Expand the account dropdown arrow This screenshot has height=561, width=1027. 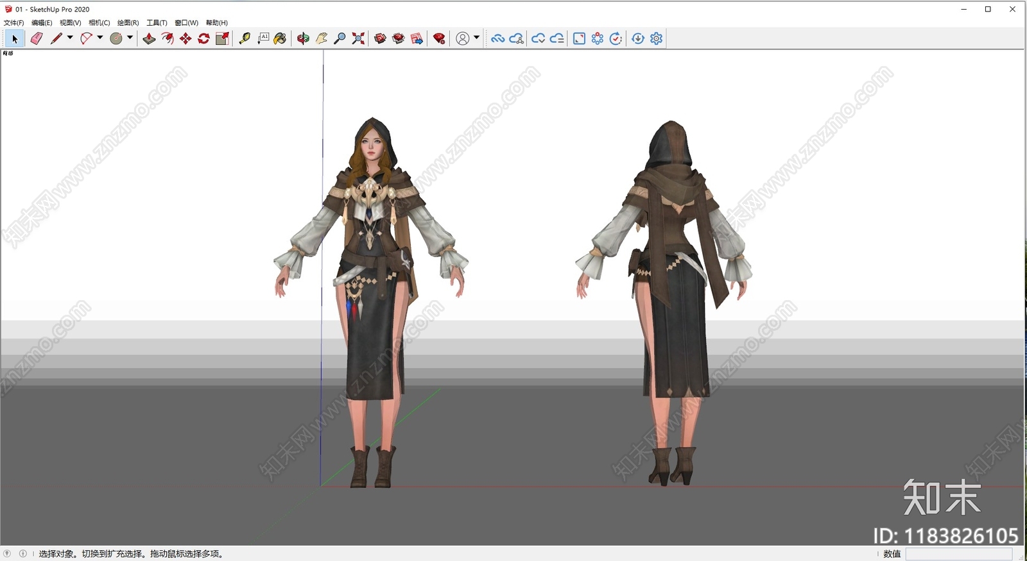[x=476, y=38]
